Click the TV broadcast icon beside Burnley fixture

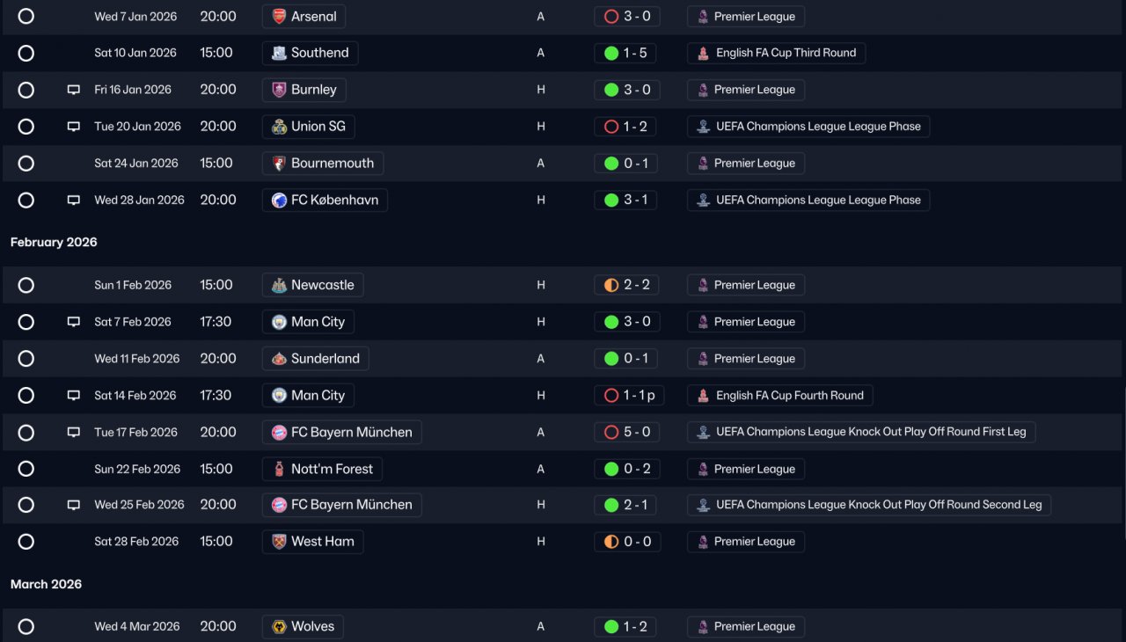pyautogui.click(x=74, y=90)
